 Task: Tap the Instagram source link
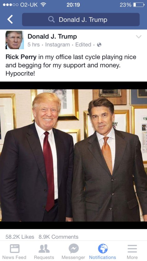58,45
